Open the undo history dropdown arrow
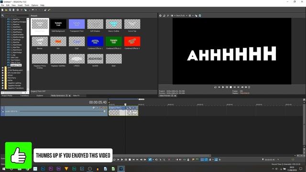This screenshot has height=172, width=306. point(36,10)
